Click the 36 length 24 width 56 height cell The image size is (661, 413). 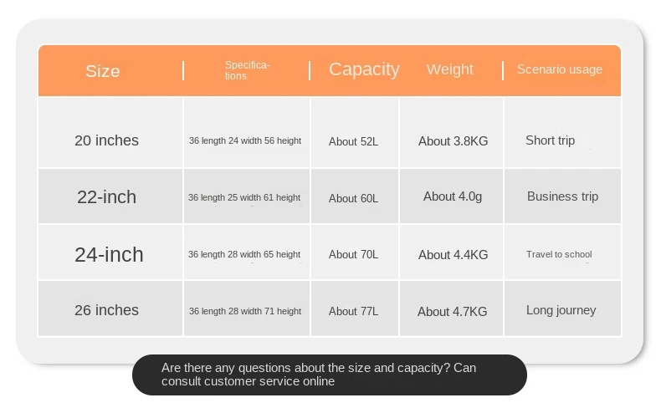[x=245, y=141]
